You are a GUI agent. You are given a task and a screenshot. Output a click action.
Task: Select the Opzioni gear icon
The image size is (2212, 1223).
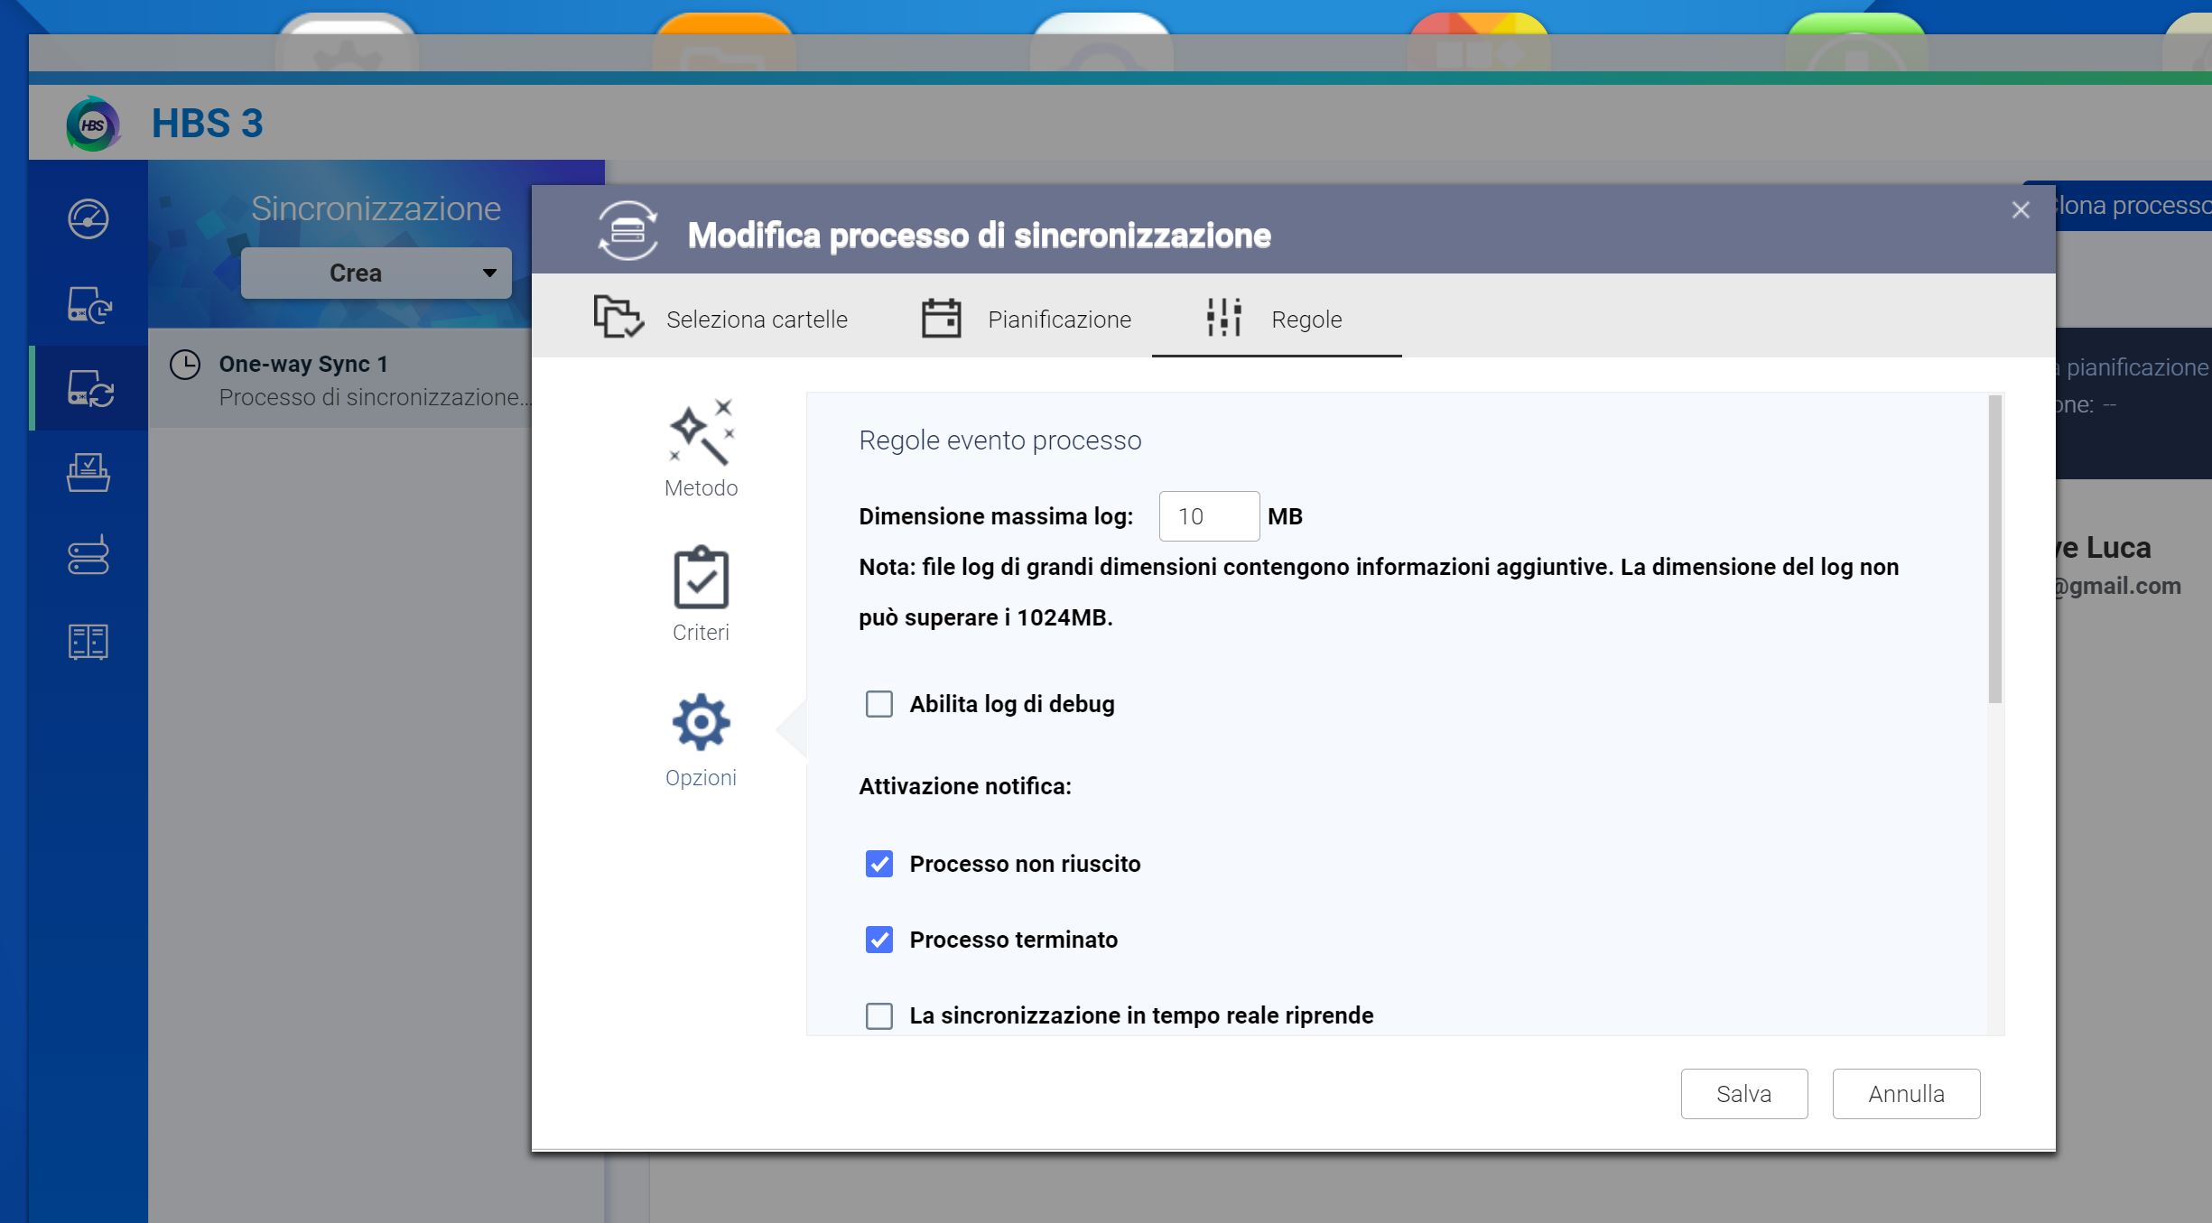701,722
